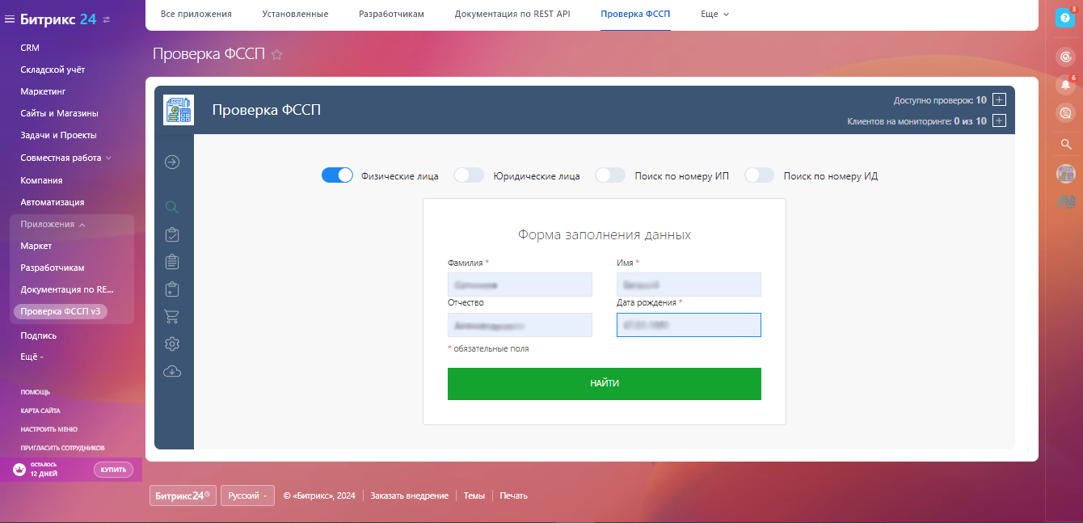Screen dimensions: 1083x523
Task: Click the search magnifier in right panel
Action: 1065,145
